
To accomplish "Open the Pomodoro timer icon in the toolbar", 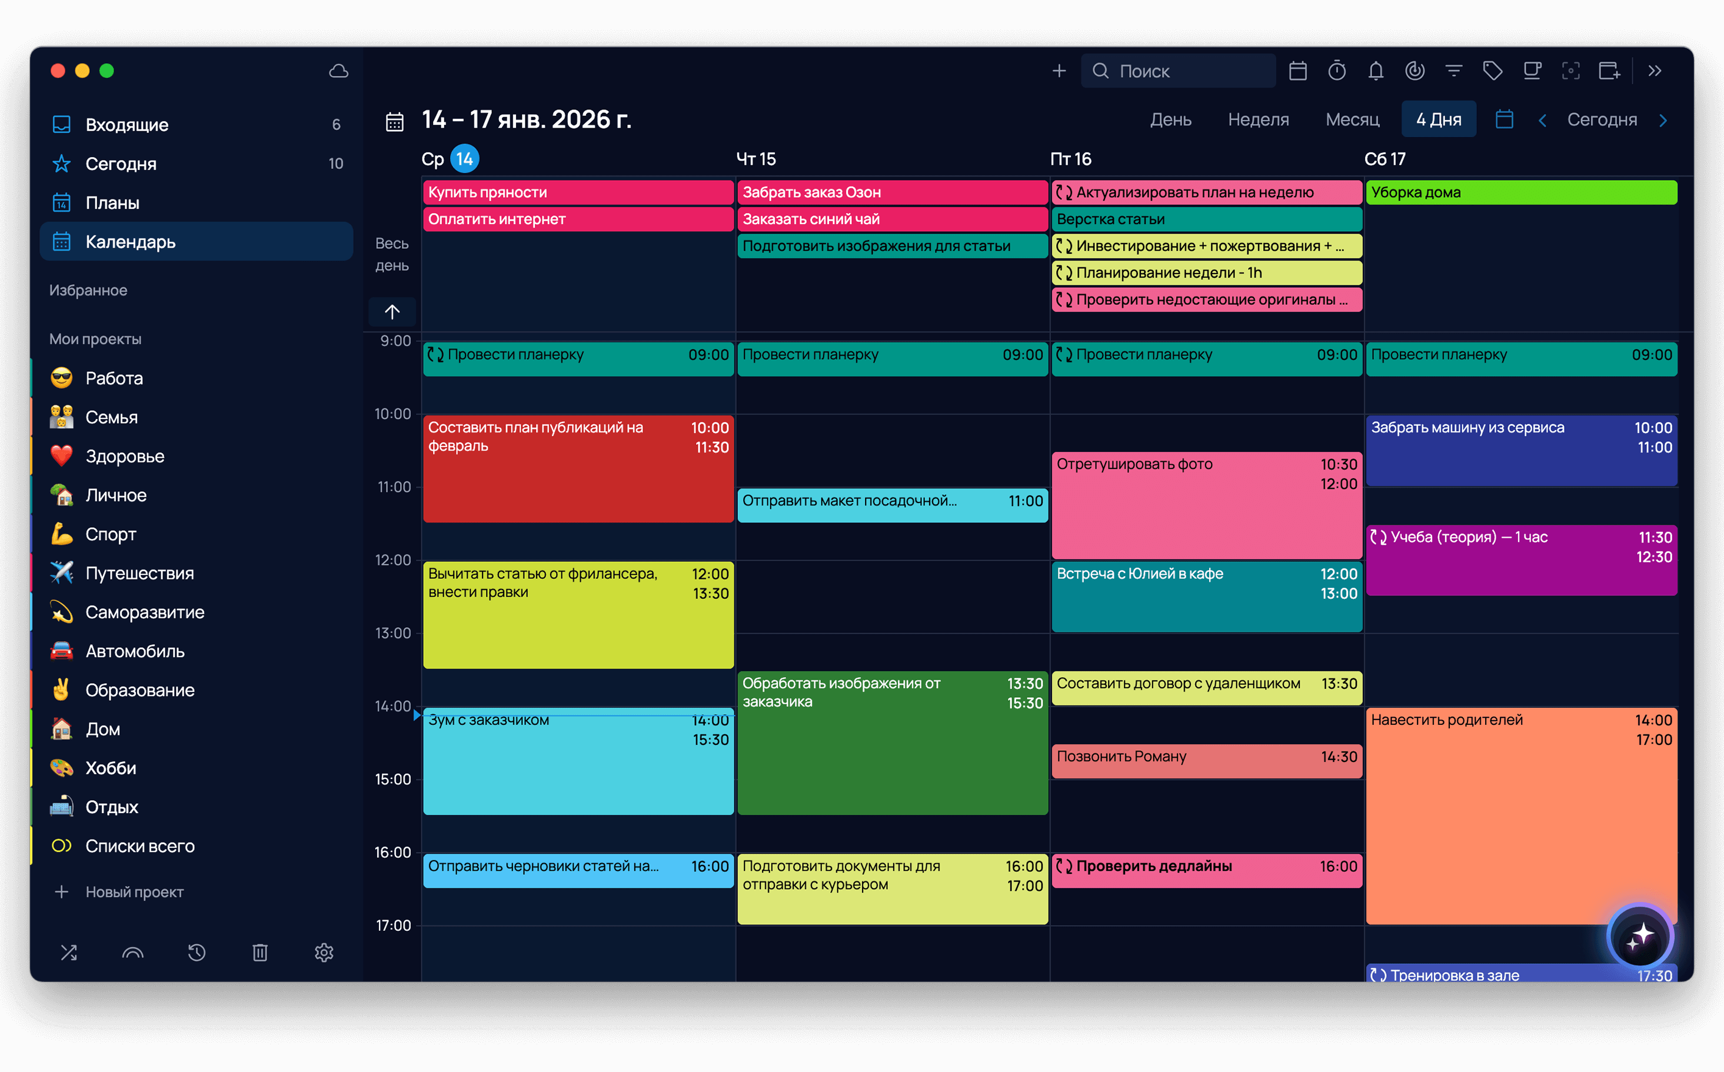I will [1337, 70].
